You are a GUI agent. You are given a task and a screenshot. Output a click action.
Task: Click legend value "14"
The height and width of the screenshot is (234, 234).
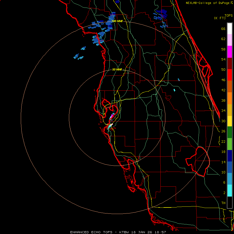tap(223, 162)
